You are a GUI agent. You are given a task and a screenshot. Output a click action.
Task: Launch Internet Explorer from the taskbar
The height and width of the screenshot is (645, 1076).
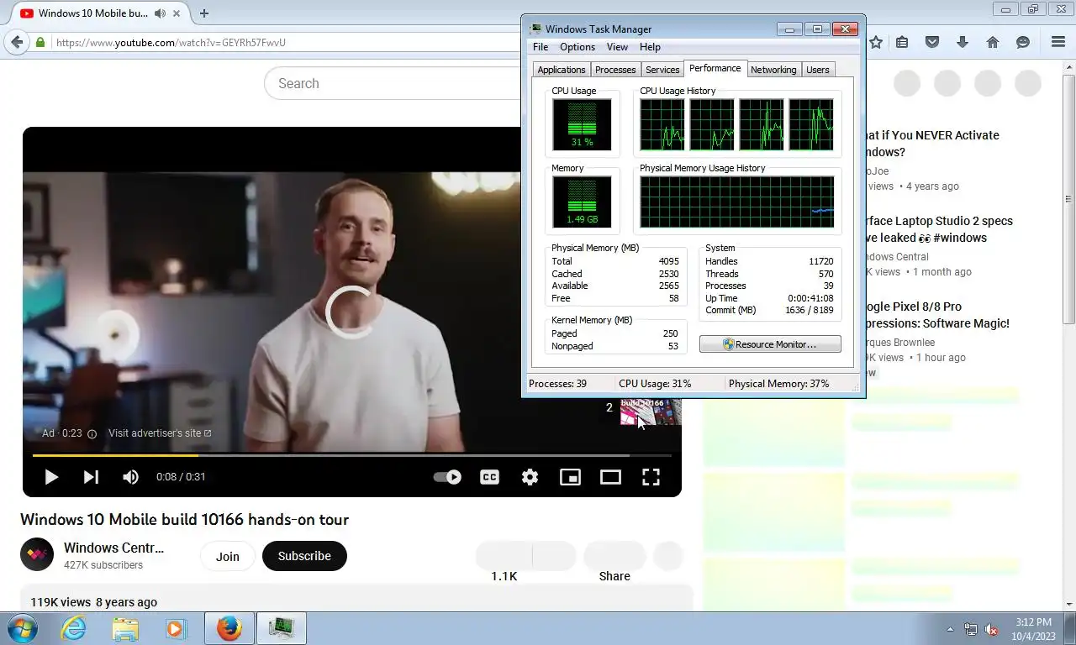[x=74, y=628]
